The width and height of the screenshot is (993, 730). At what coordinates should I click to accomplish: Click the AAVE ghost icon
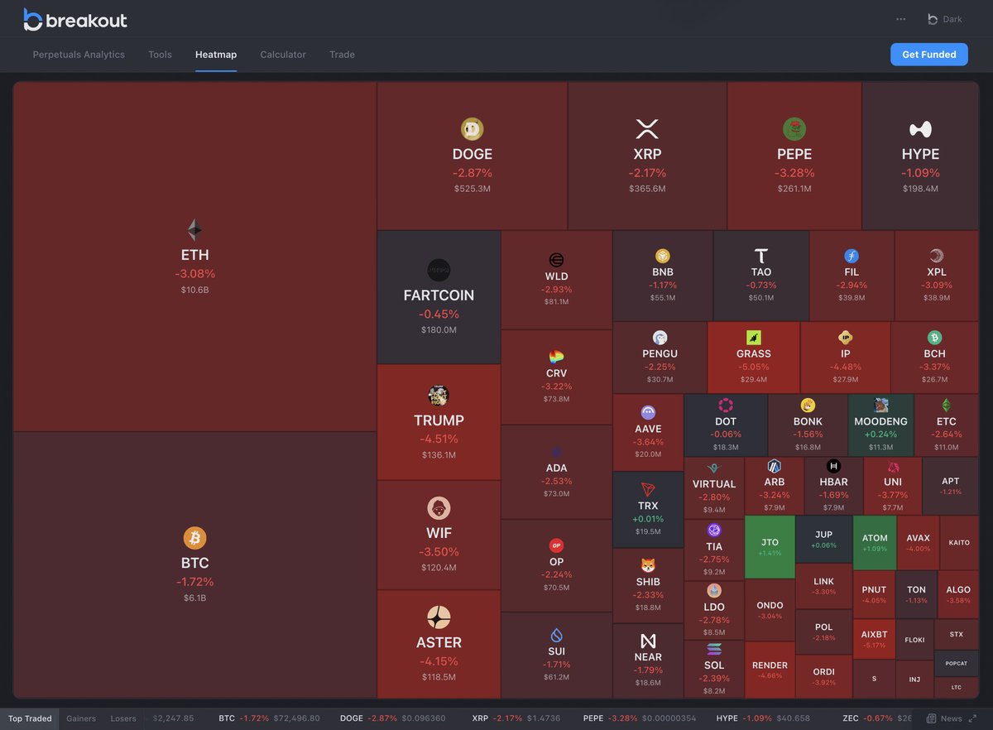click(x=648, y=412)
